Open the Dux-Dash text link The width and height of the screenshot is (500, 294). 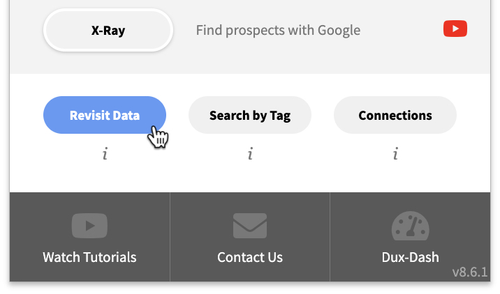tap(411, 257)
